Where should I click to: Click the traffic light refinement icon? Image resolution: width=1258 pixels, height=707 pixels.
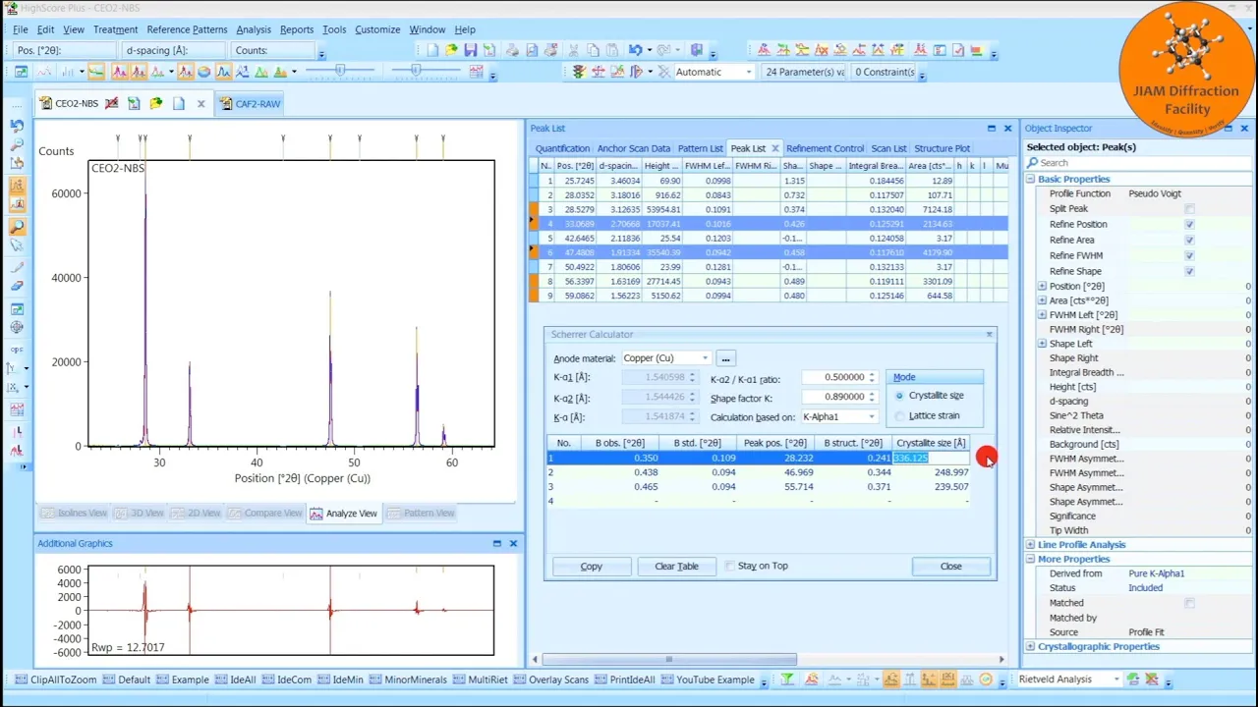[578, 72]
